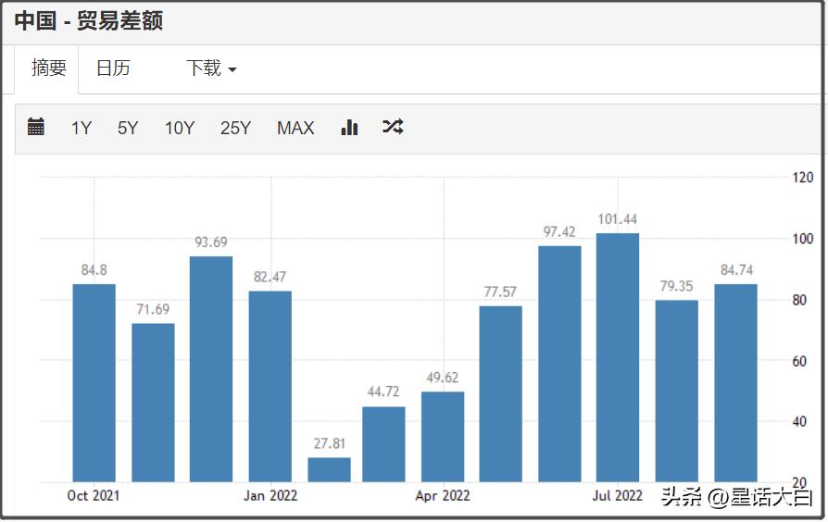
Task: Open the 日历 tab
Action: pyautogui.click(x=113, y=68)
